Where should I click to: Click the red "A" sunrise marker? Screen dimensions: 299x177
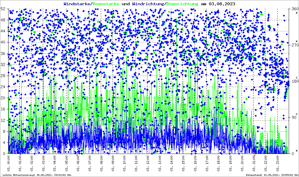click(x=77, y=155)
